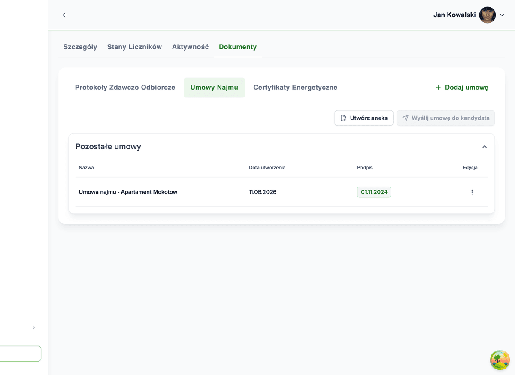Image resolution: width=515 pixels, height=375 pixels.
Task: Expand the user menu chevron
Action: pyautogui.click(x=502, y=15)
